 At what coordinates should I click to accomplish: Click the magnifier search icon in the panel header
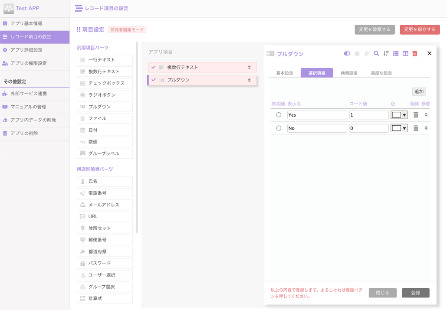tap(376, 53)
